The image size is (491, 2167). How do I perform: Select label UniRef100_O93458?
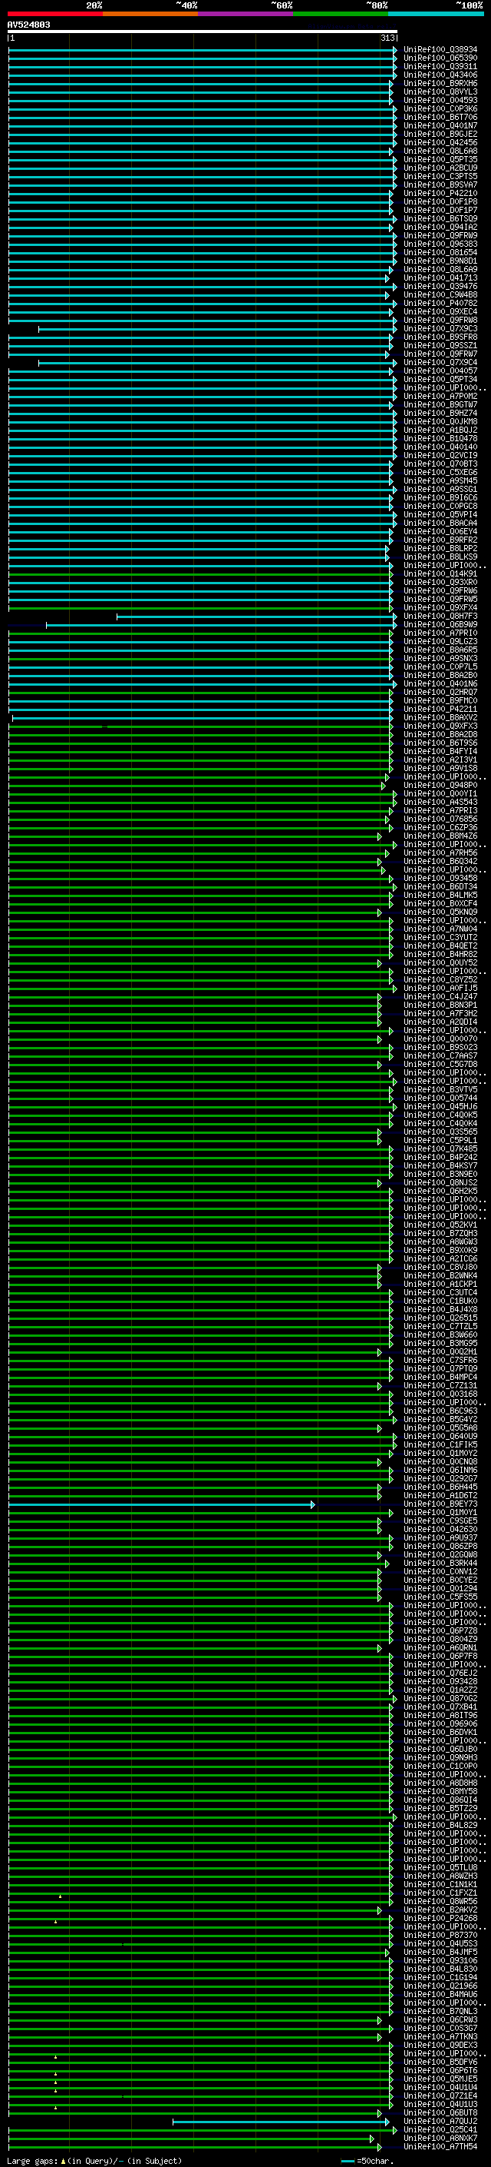click(440, 878)
